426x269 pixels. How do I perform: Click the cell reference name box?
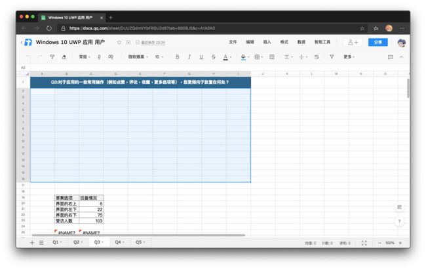pyautogui.click(x=24, y=68)
